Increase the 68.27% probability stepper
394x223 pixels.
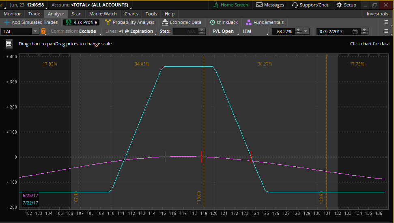(298, 30)
